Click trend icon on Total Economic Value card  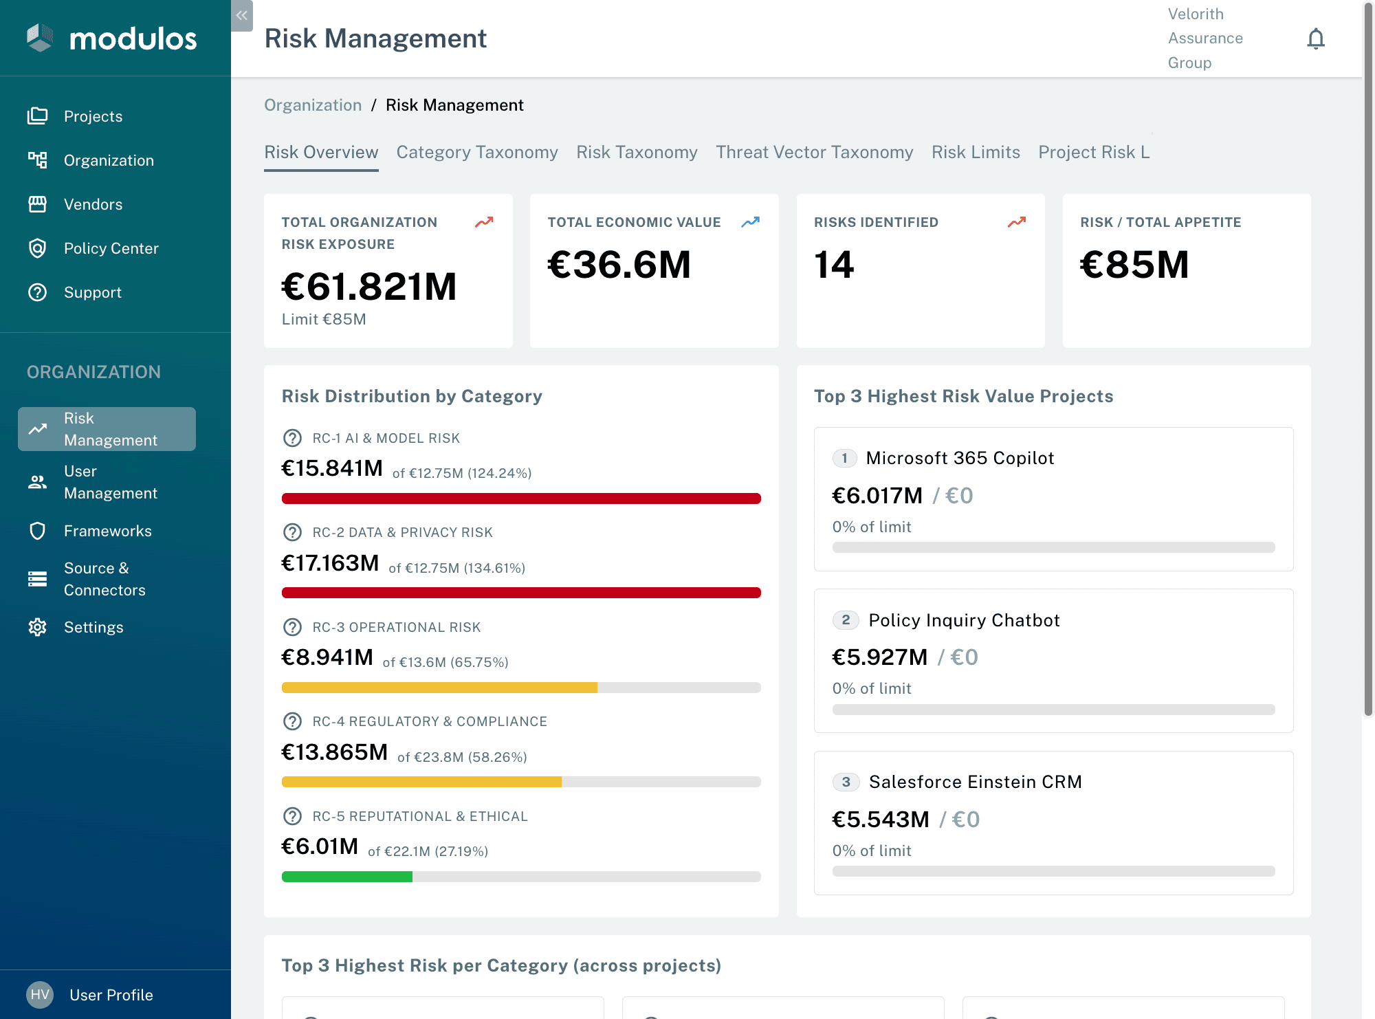[750, 222]
